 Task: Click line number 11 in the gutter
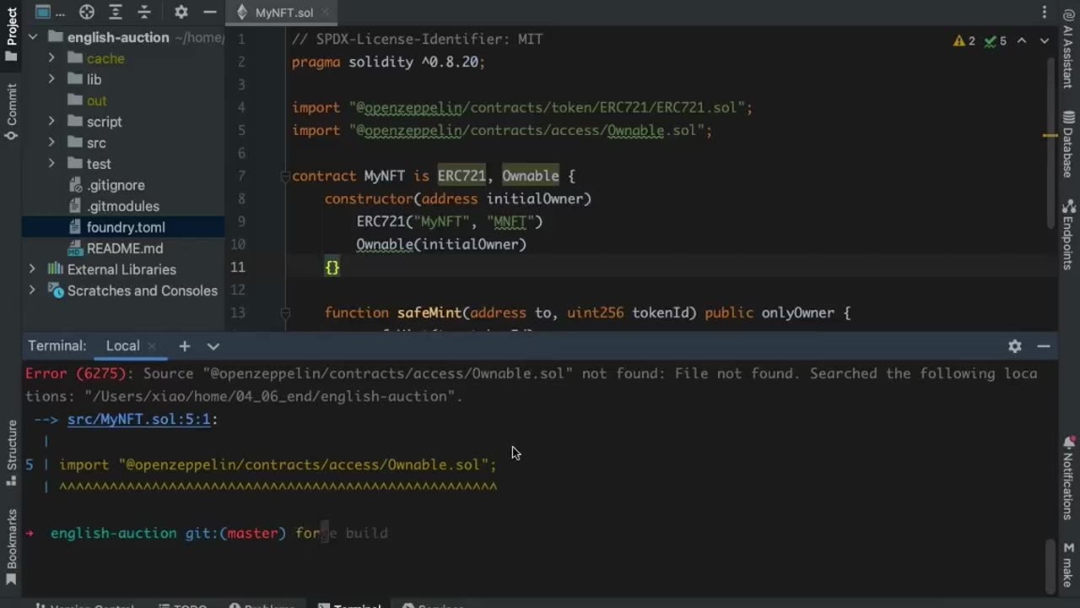238,267
